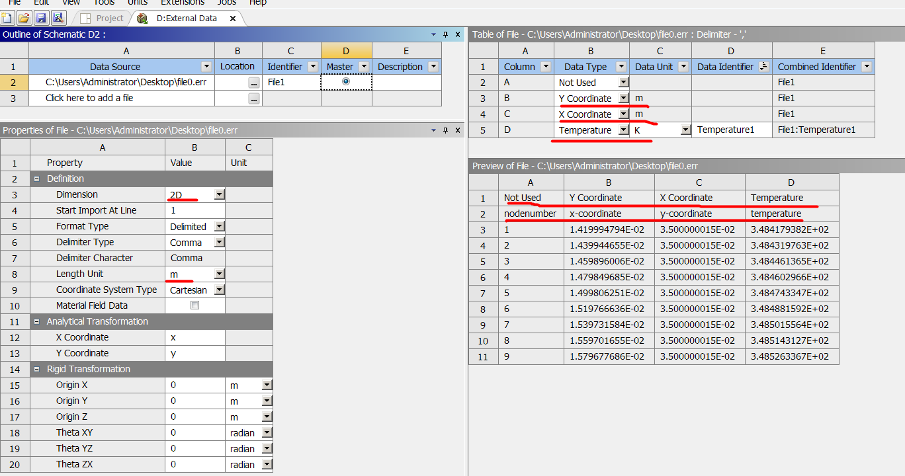This screenshot has height=476, width=905.
Task: Switch to the Project tab
Action: click(x=101, y=19)
